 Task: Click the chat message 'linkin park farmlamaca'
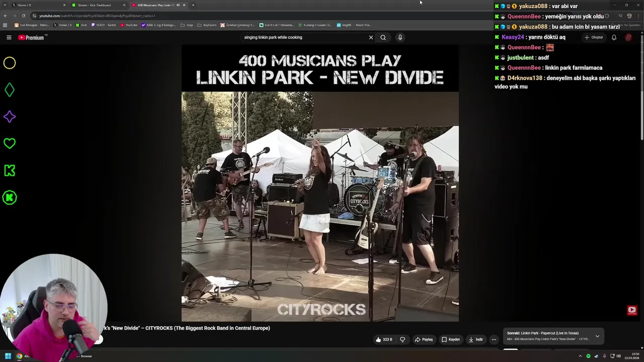574,68
